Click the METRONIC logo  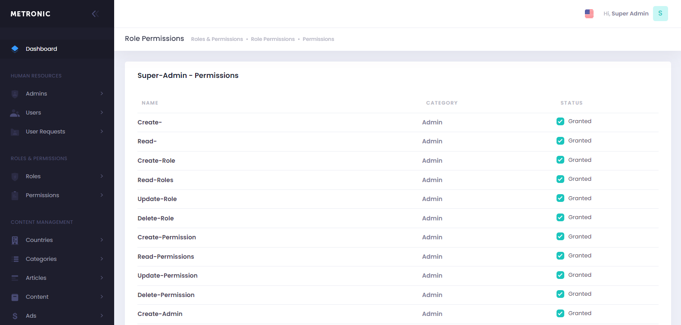pos(31,14)
